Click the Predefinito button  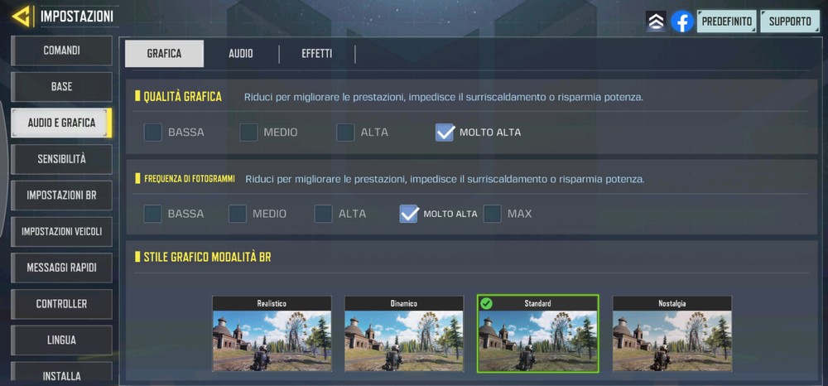727,22
